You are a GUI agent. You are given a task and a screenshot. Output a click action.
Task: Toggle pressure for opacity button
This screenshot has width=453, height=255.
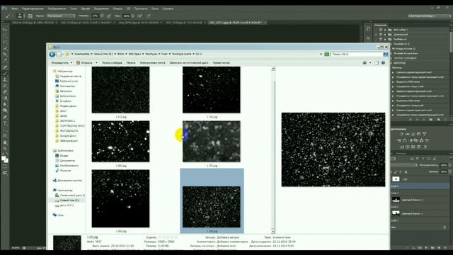109,16
